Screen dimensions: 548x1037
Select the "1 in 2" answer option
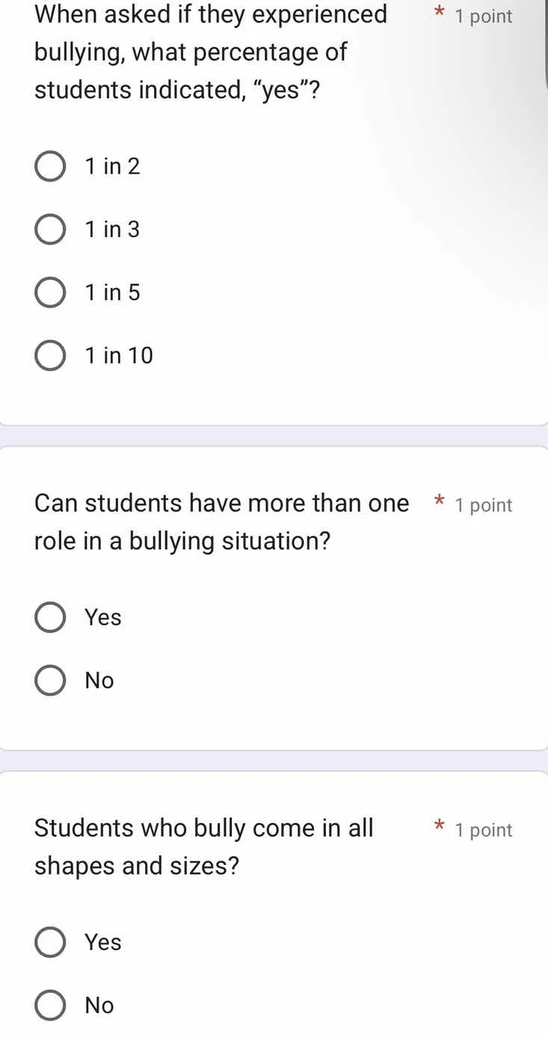[x=50, y=166]
